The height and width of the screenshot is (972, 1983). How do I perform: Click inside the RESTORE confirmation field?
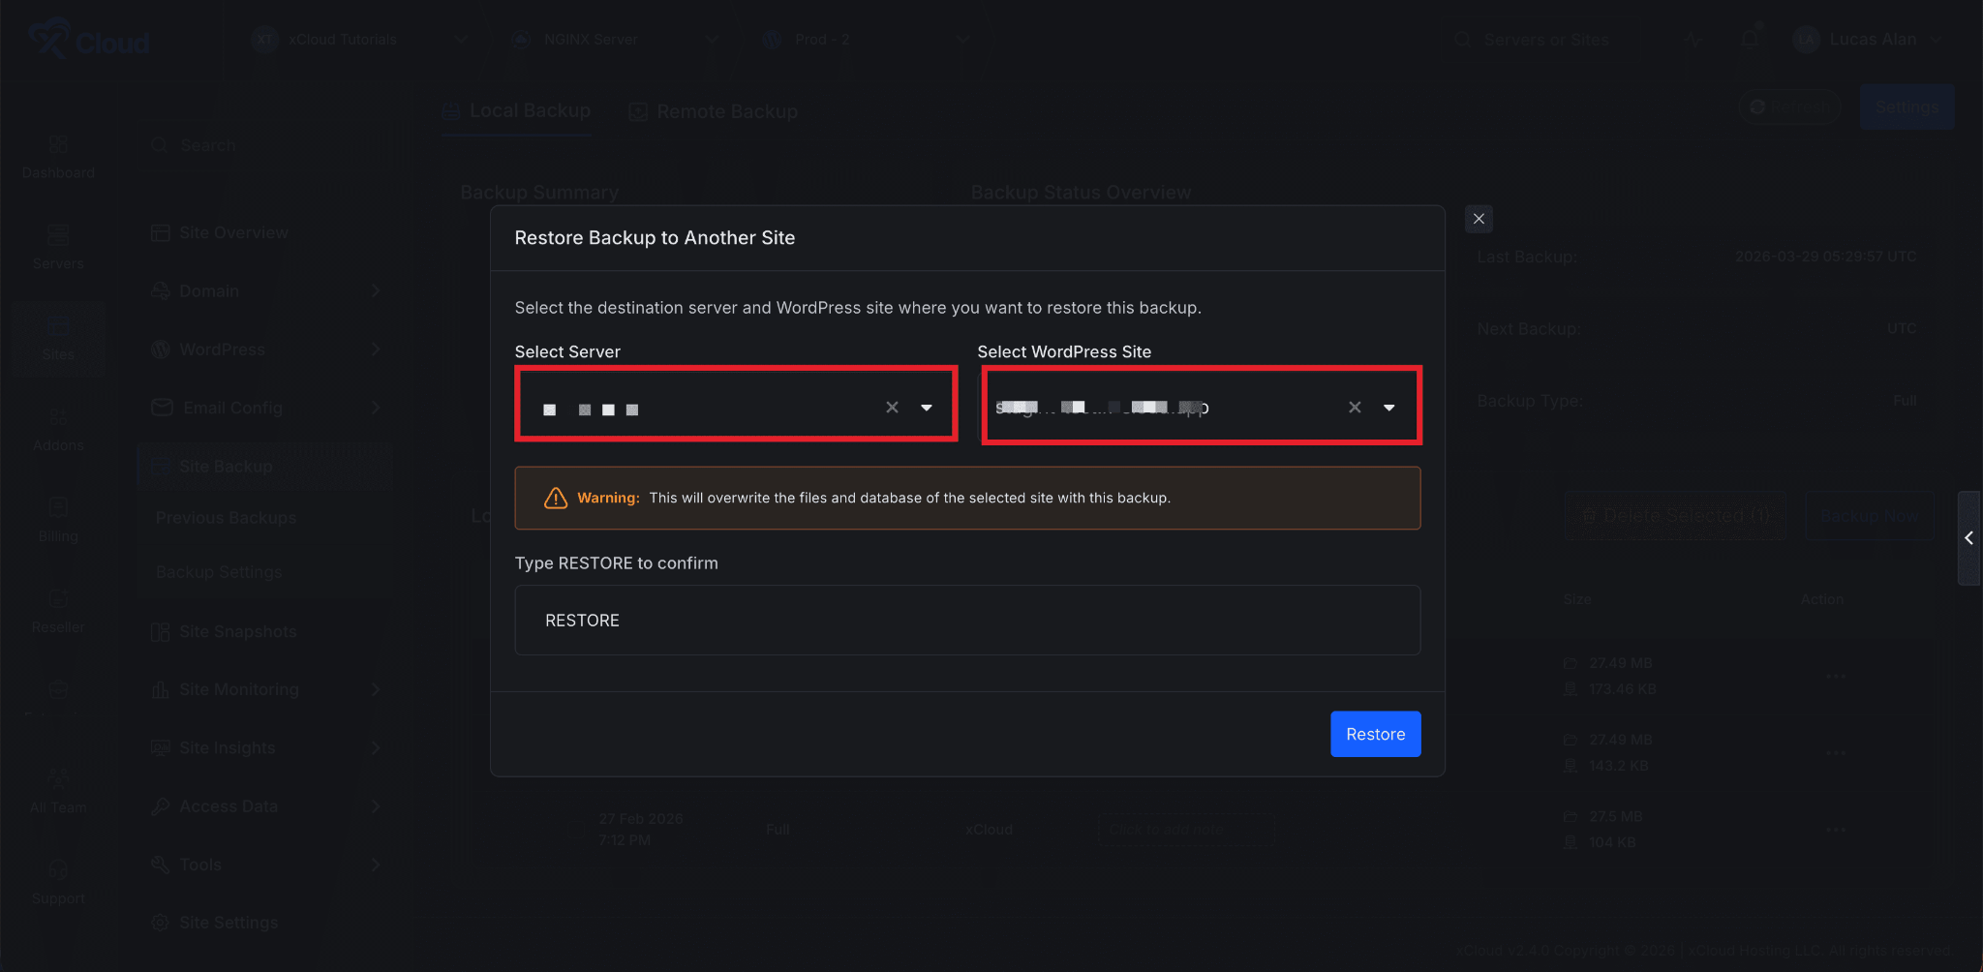point(966,620)
